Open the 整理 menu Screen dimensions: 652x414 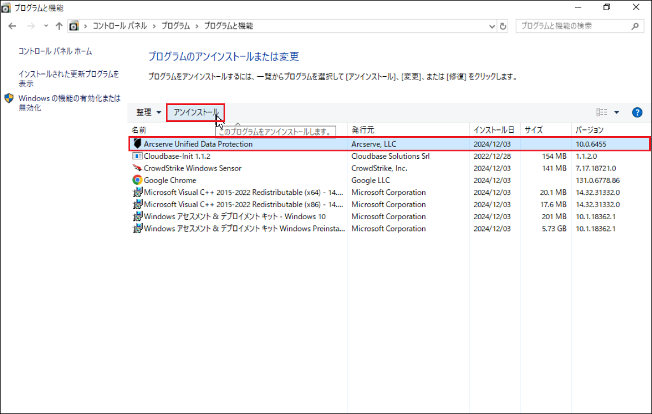(x=148, y=112)
